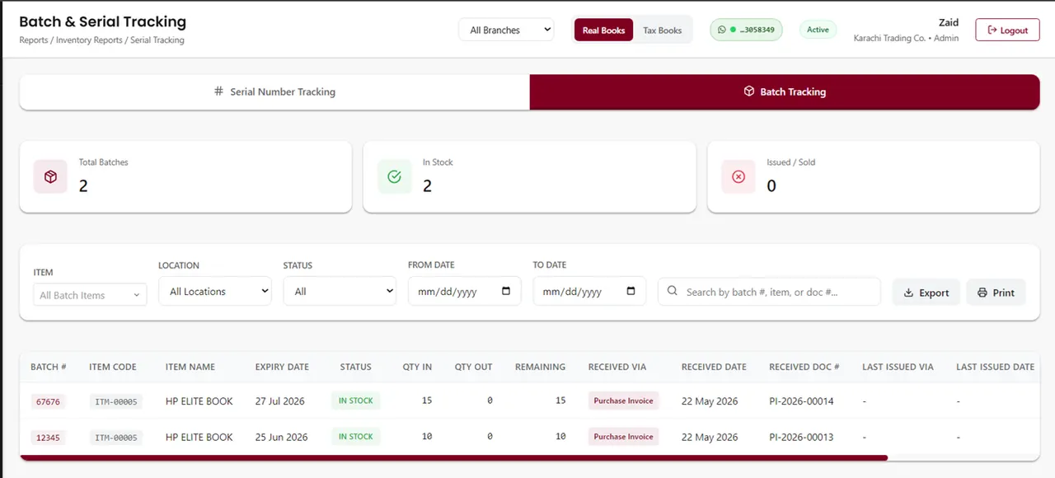Focus the From Date input field
This screenshot has width=1055, height=478.
(x=465, y=291)
